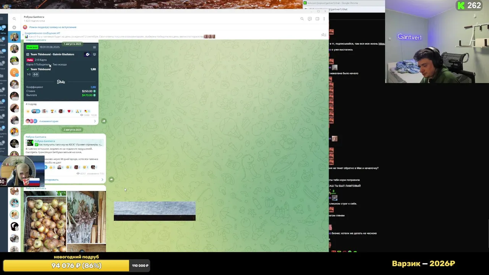Screen dimensions: 489x275
Task: Open the stories circle icon under search
Action: [14, 27]
